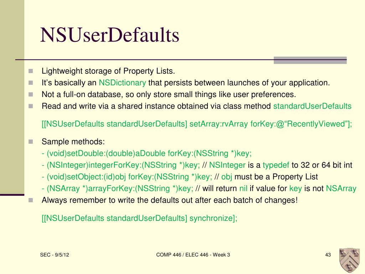
Task: Click the bullet beside Not a full-on database
Action: pyautogui.click(x=31, y=94)
